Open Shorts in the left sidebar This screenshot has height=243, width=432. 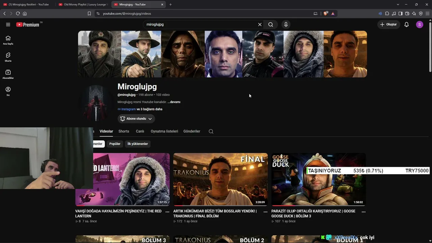(8, 57)
